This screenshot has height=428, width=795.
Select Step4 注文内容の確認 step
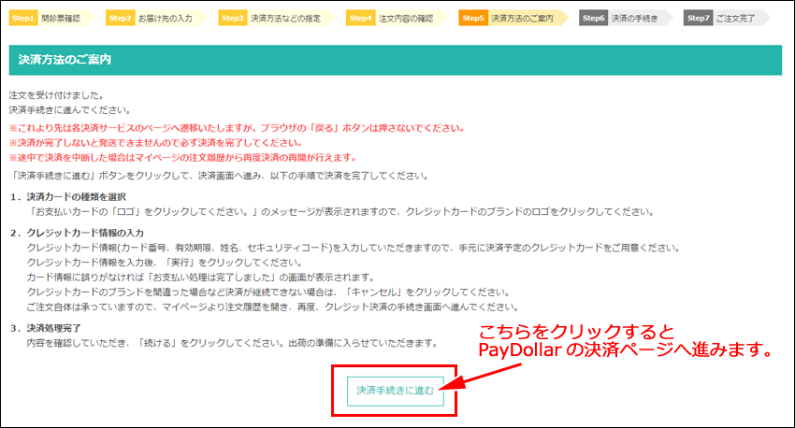point(397,19)
